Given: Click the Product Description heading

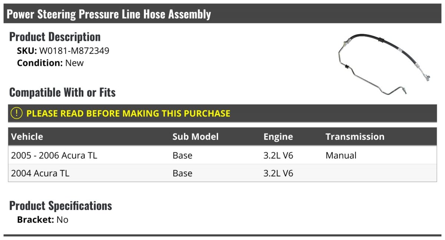Looking at the screenshot, I should [x=55, y=37].
